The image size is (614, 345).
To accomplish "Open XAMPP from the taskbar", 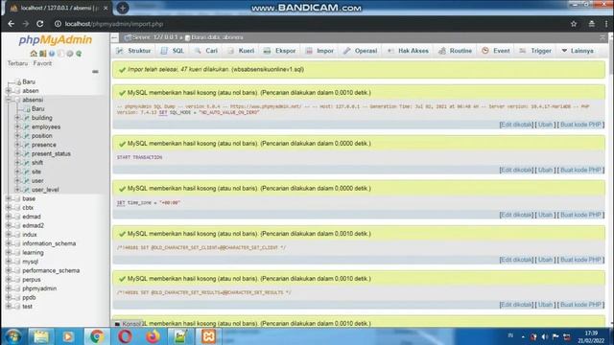I will (x=208, y=336).
